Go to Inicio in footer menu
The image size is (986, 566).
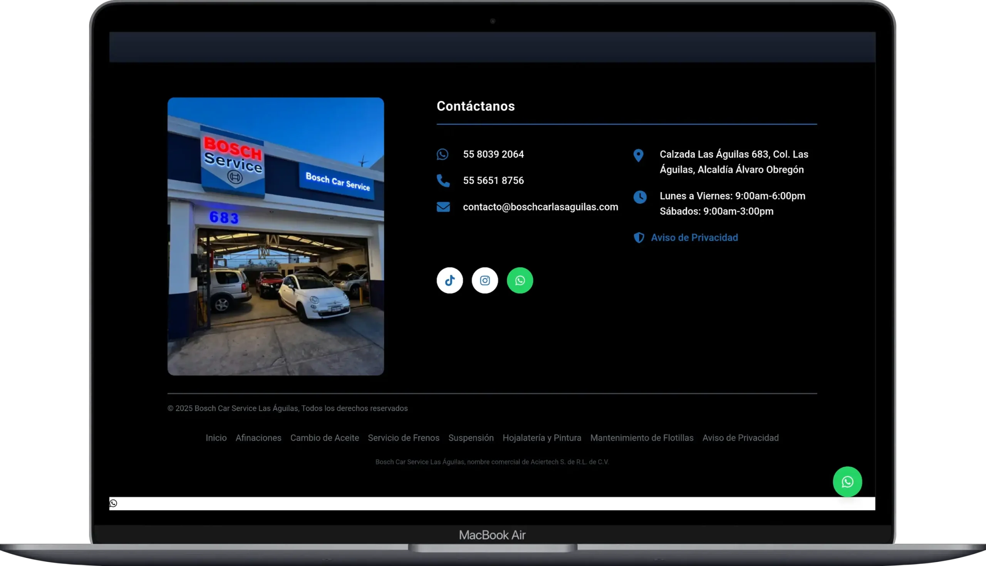point(216,438)
